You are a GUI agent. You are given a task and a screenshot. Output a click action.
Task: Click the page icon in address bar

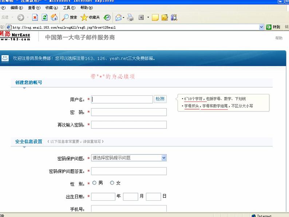click(9, 27)
